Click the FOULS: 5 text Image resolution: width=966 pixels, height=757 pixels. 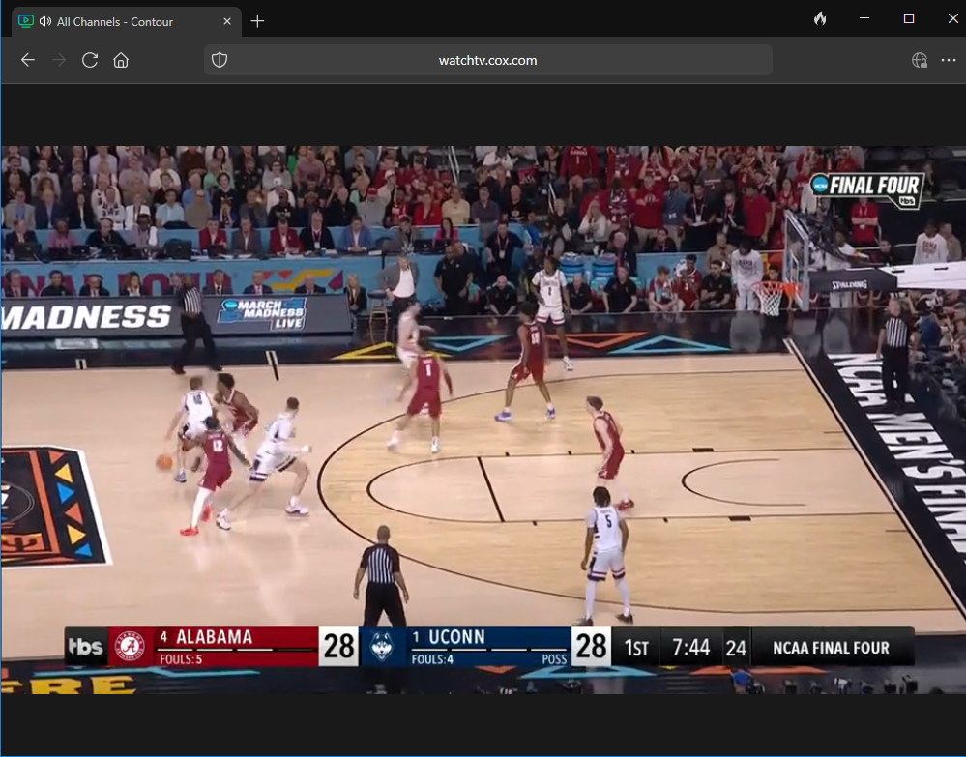[181, 659]
